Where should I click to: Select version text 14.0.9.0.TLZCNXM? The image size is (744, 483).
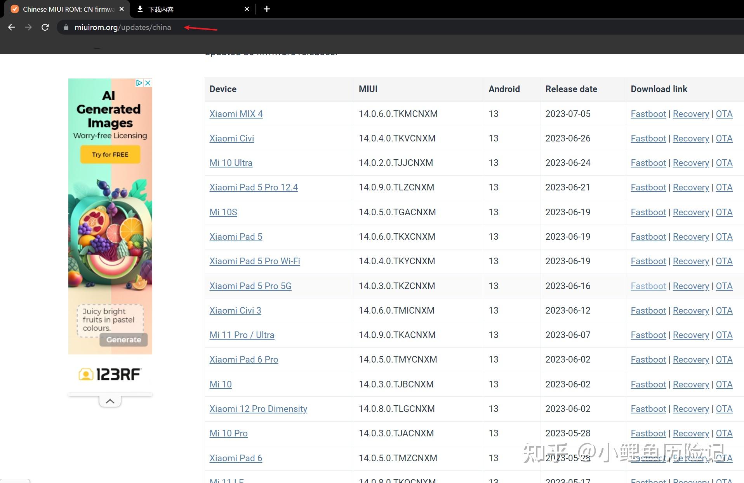(x=396, y=187)
